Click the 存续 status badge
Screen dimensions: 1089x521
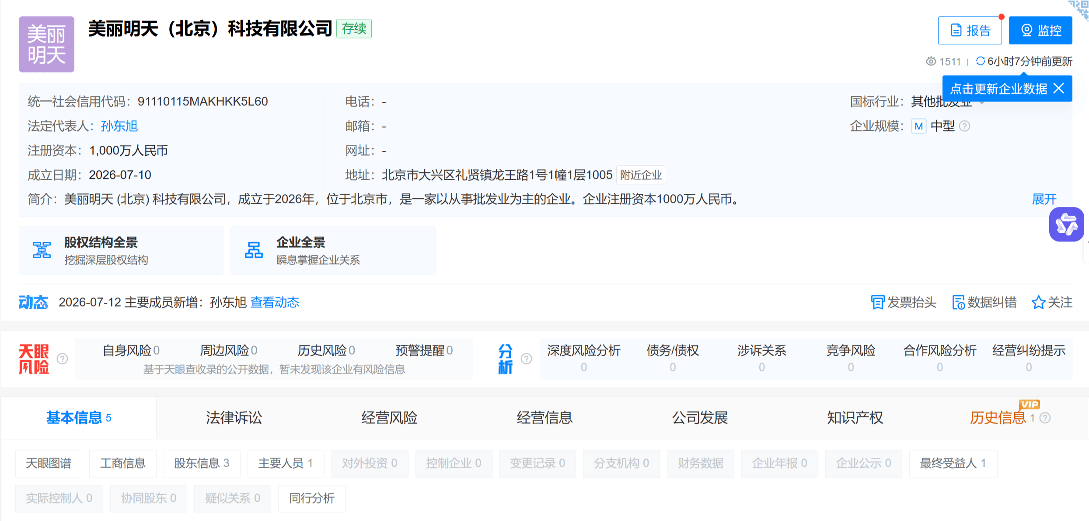click(x=354, y=29)
